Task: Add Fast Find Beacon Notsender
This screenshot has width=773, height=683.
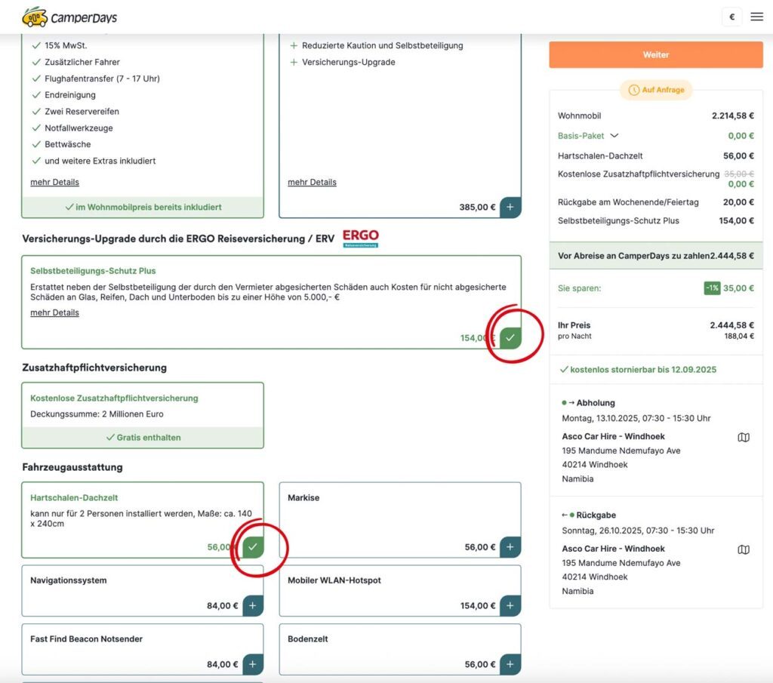Action: (253, 664)
